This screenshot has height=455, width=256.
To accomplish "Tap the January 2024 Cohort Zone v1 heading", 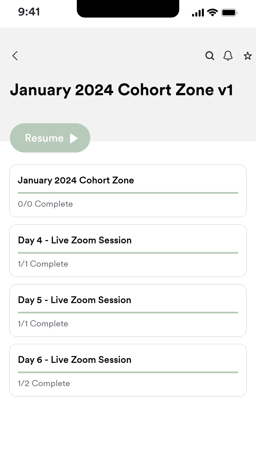I will (122, 90).
